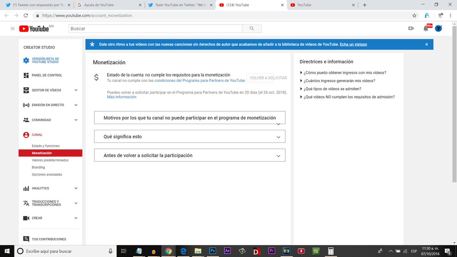Open Branding settings

pyautogui.click(x=38, y=167)
